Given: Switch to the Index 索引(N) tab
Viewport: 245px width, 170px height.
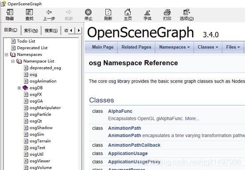Looking at the screenshot, I should point(31,30).
